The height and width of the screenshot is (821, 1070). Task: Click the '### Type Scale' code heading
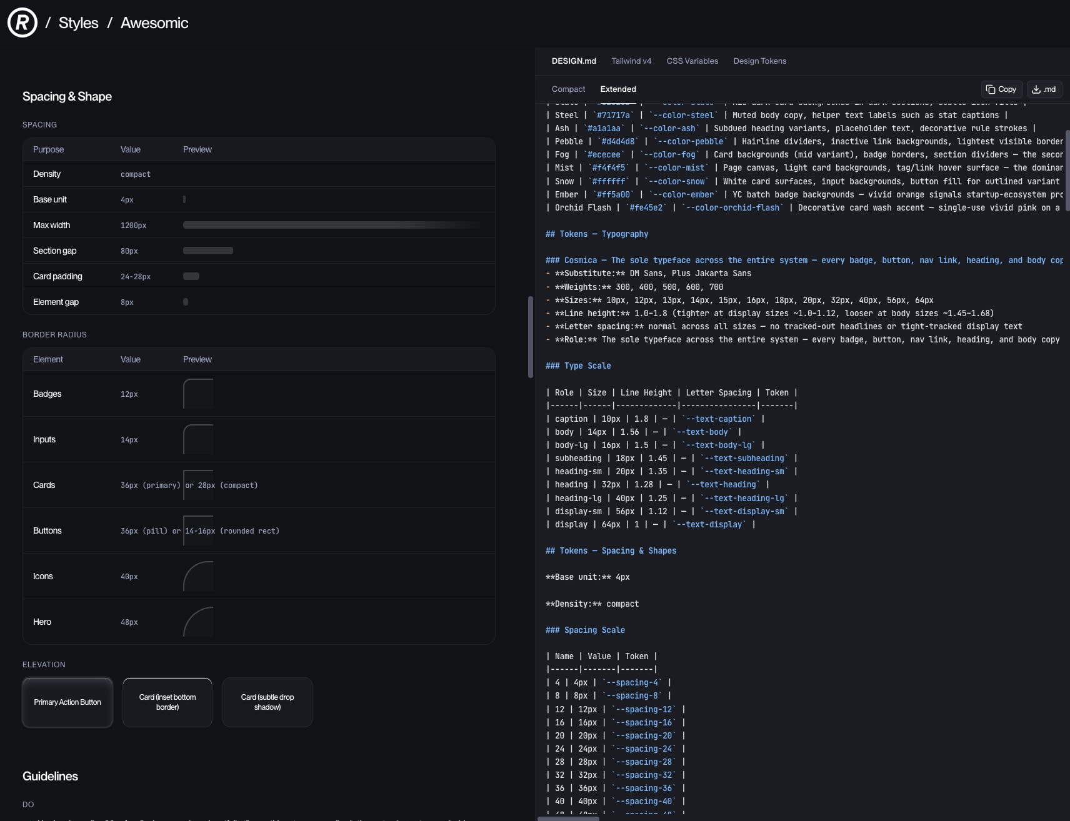pyautogui.click(x=578, y=366)
